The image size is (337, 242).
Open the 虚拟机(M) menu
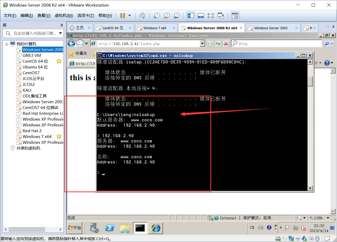click(x=63, y=16)
